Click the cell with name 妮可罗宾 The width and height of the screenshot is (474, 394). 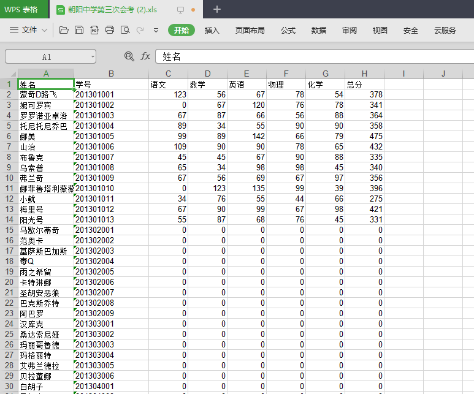click(x=46, y=105)
